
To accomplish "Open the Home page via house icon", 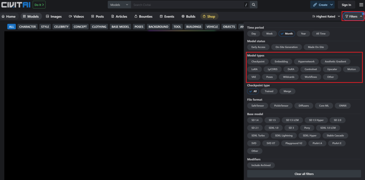I will (x=3, y=16).
